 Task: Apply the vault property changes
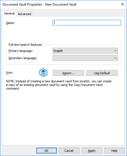tap(92, 151)
